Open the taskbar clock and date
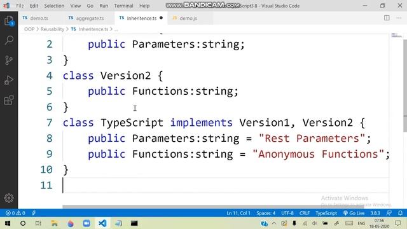The width and height of the screenshot is (407, 229). (379, 223)
